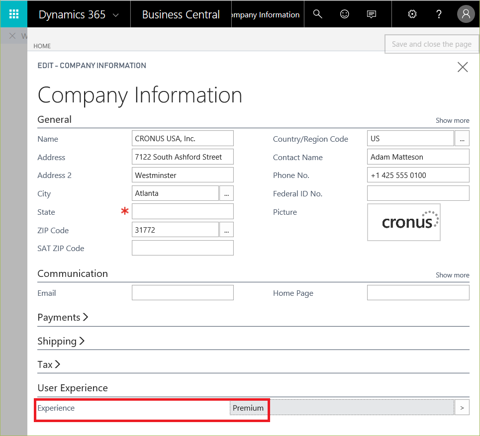Viewport: 480px width, 436px height.
Task: Click the User Experience section header
Action: click(x=73, y=388)
